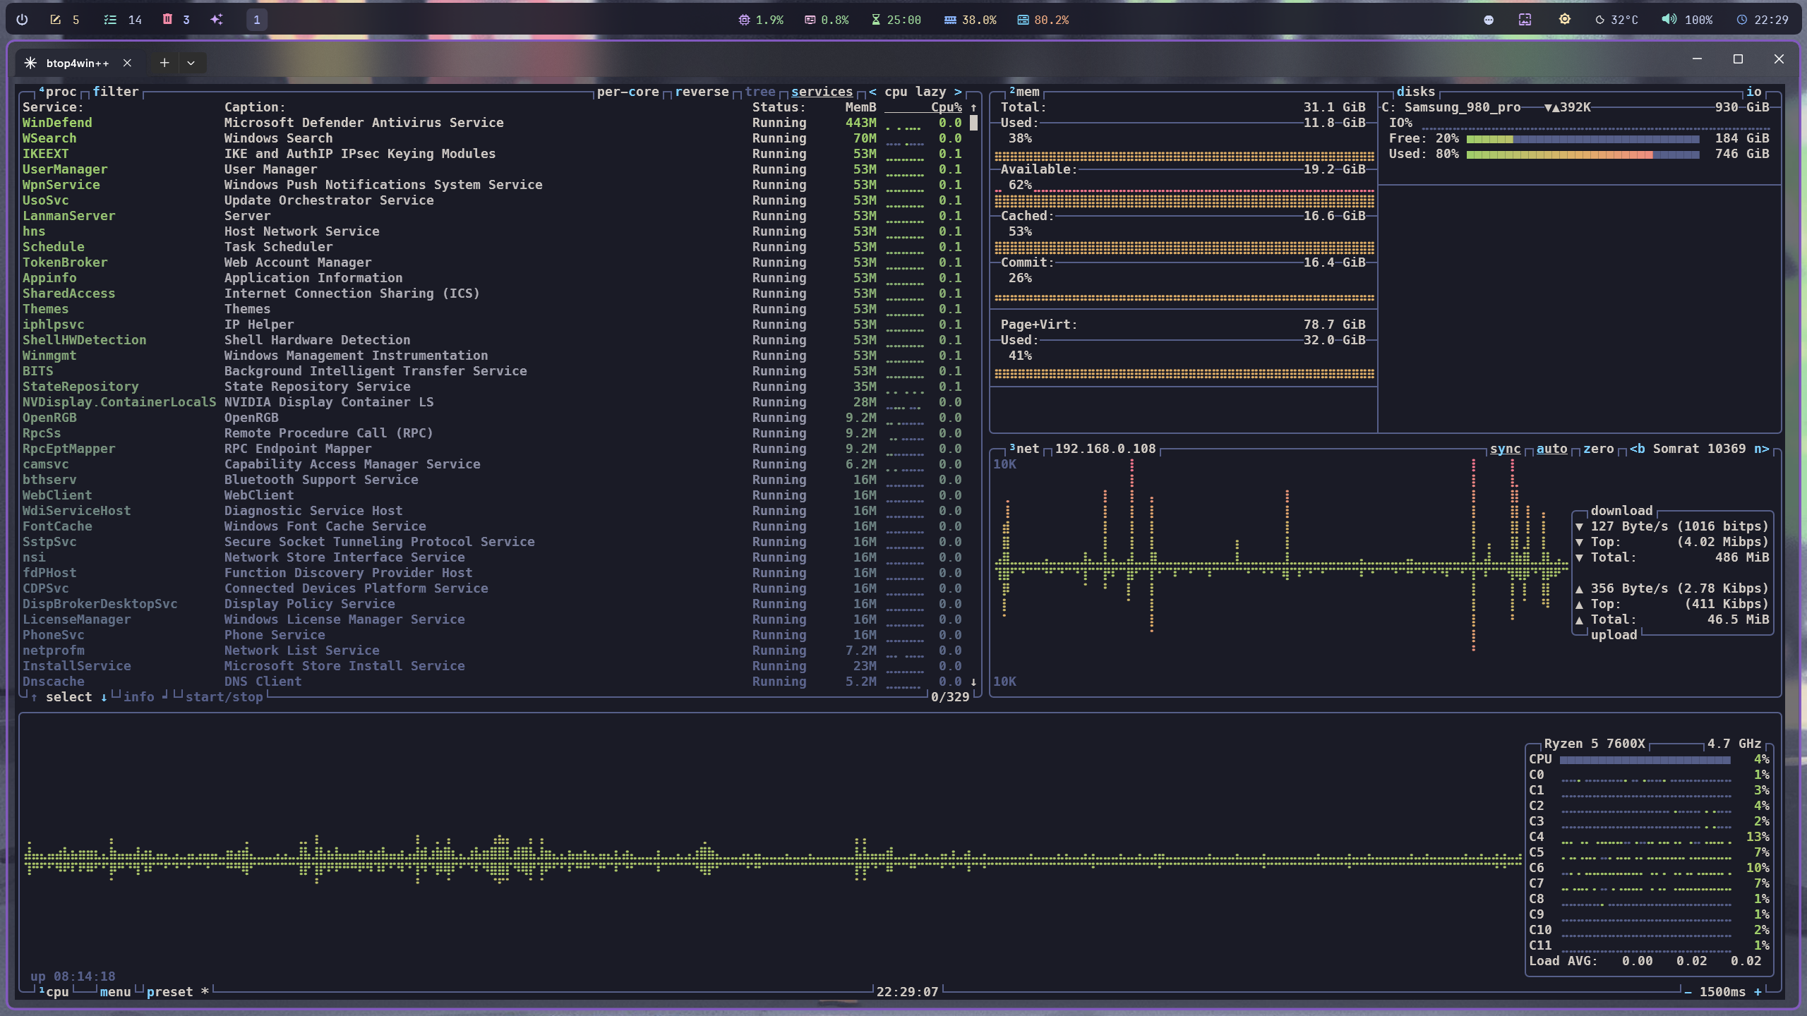Image resolution: width=1807 pixels, height=1016 pixels.
Task: Click the cpu box title at bottom
Action: (x=54, y=992)
